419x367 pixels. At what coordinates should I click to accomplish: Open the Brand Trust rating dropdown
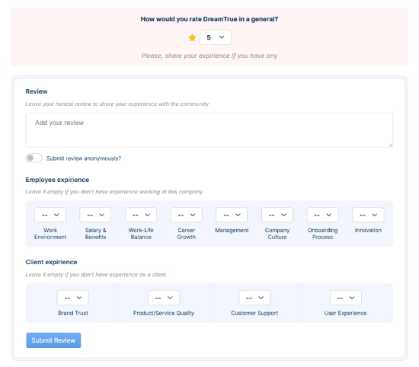point(73,298)
